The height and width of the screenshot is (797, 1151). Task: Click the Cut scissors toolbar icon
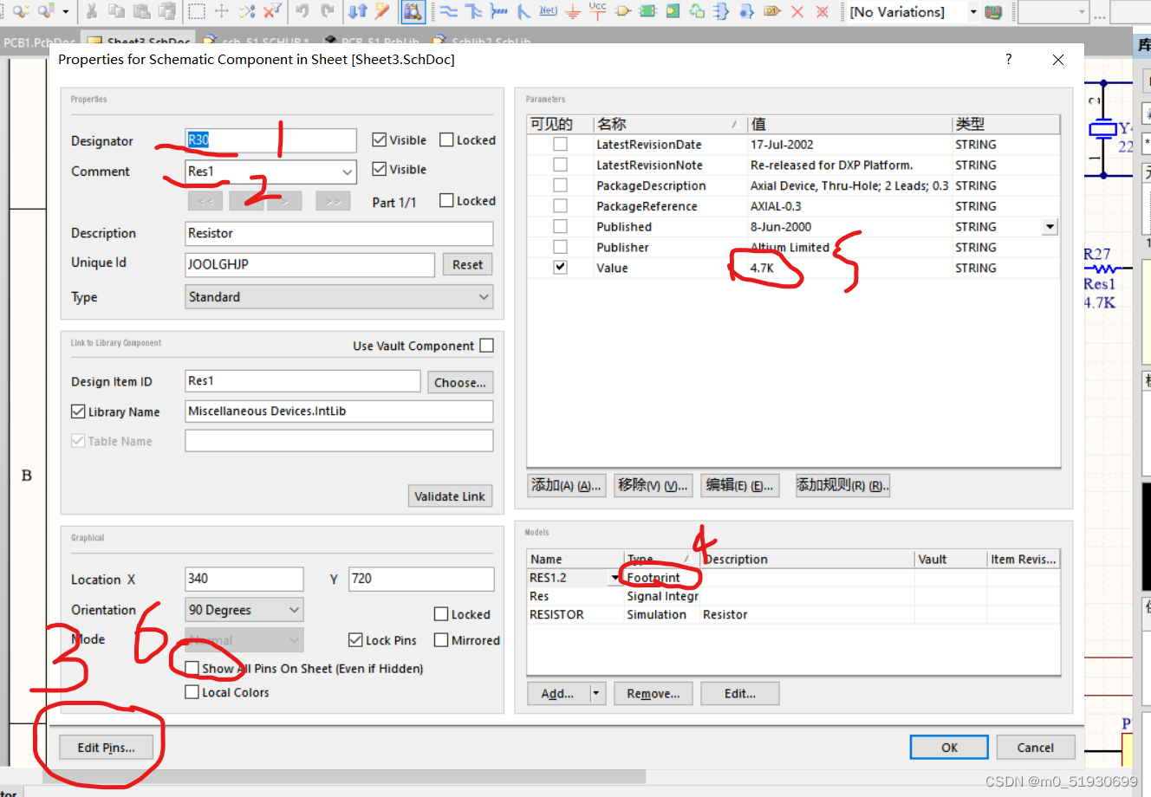[x=91, y=11]
